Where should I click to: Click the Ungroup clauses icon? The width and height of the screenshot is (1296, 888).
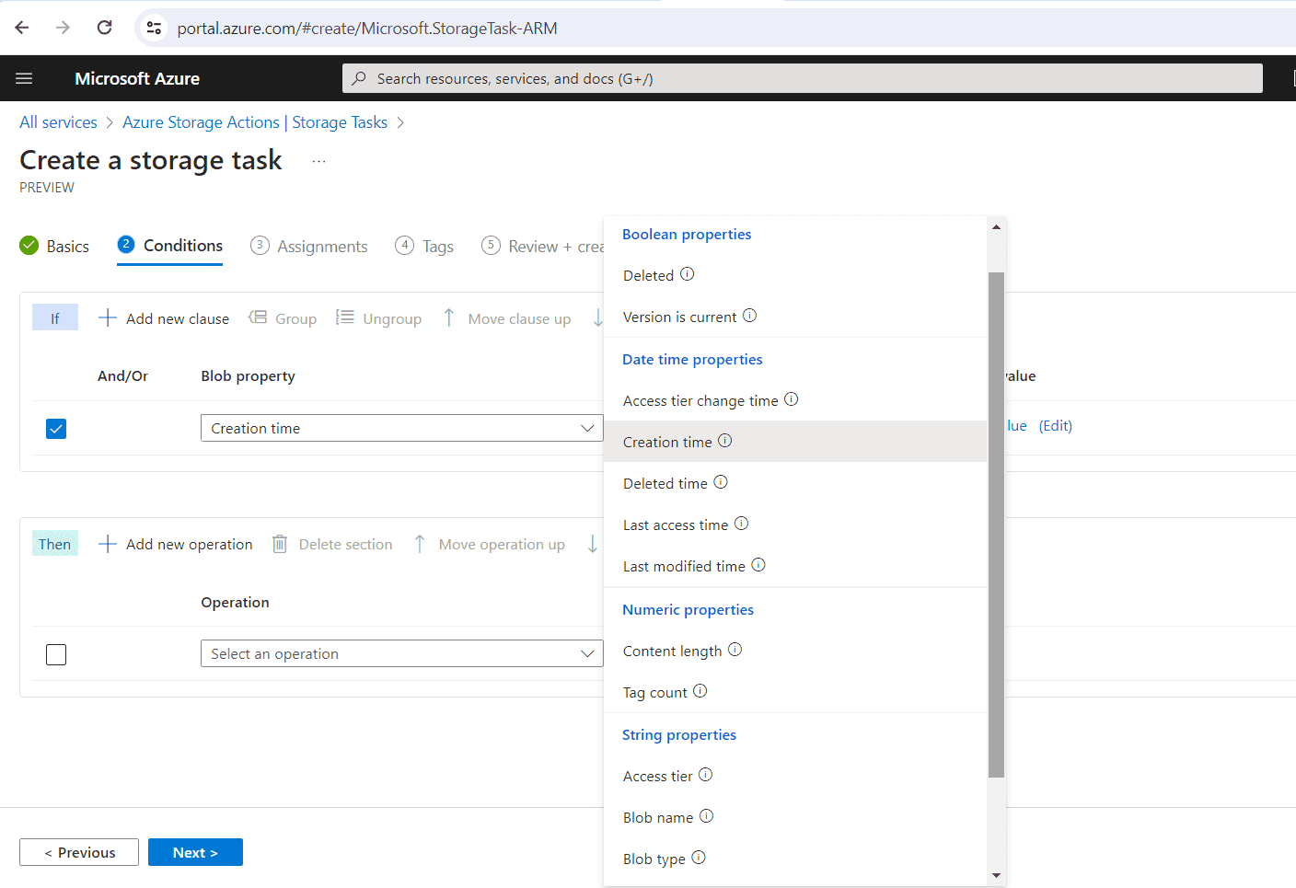pyautogui.click(x=345, y=317)
